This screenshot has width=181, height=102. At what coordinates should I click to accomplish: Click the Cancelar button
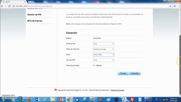tap(135, 73)
